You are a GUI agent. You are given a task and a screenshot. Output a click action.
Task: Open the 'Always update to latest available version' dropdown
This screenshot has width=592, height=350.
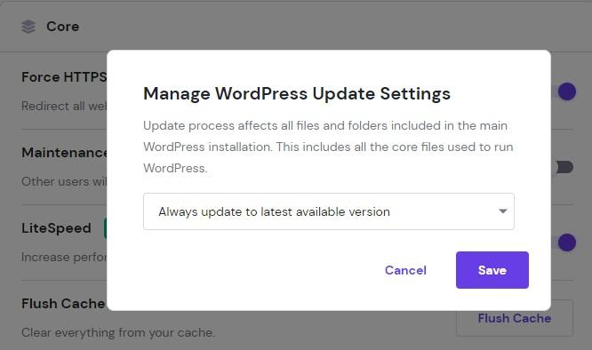coord(329,211)
